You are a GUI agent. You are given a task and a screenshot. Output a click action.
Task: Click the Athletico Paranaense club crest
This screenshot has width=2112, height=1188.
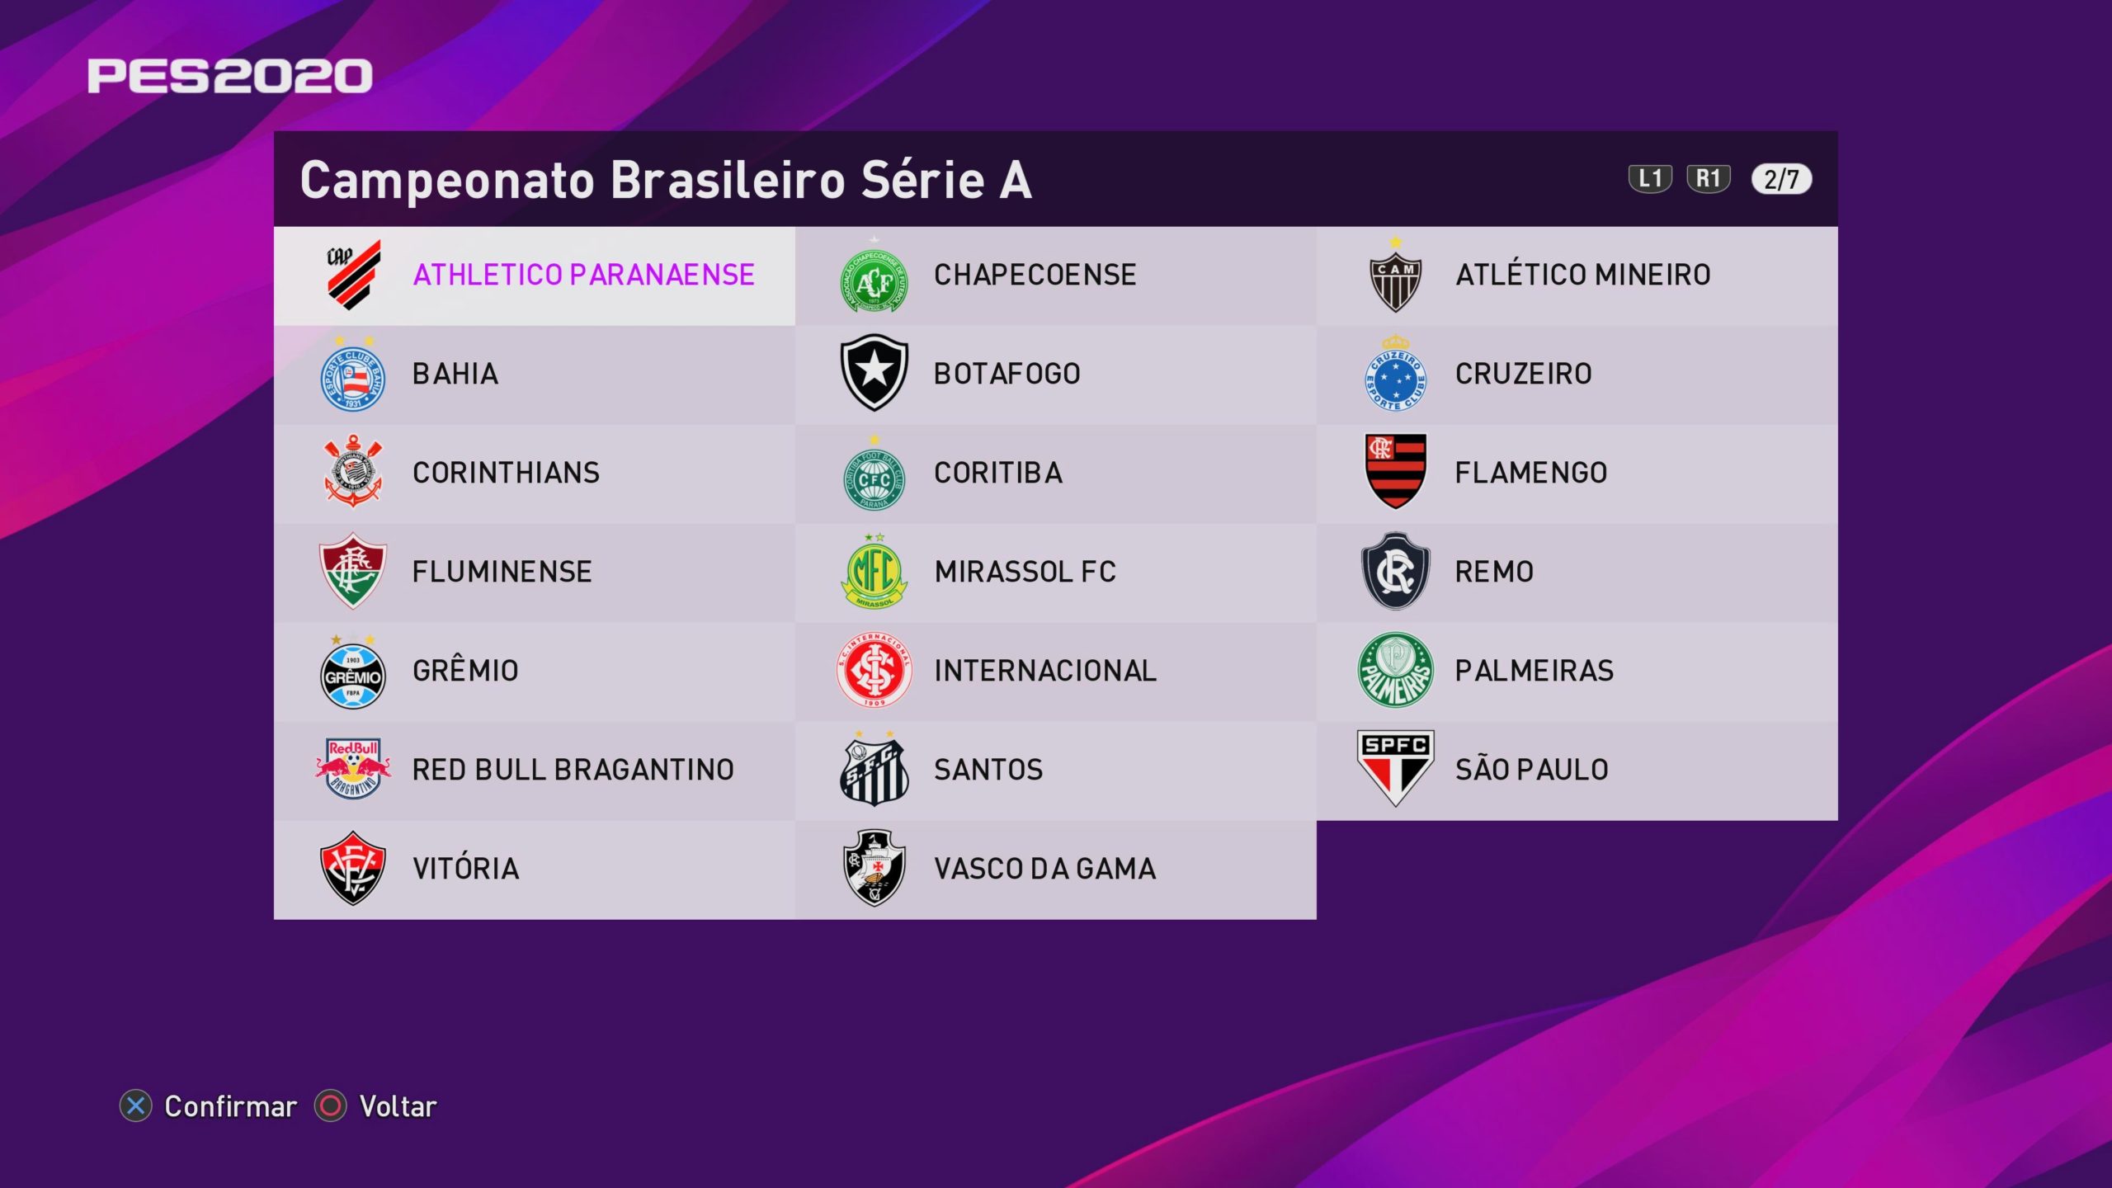pyautogui.click(x=353, y=275)
